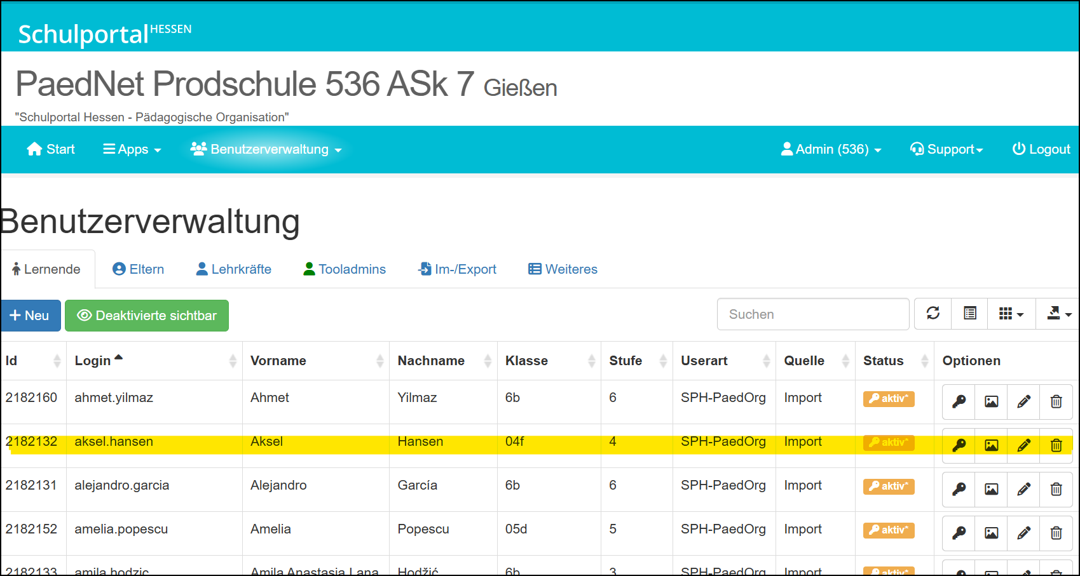Delete aksel.hansen using trash icon
1080x576 pixels.
tap(1056, 445)
